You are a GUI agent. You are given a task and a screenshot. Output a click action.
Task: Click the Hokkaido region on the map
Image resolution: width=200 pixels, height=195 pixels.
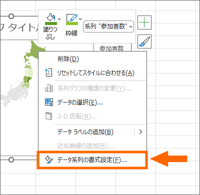tap(33, 50)
